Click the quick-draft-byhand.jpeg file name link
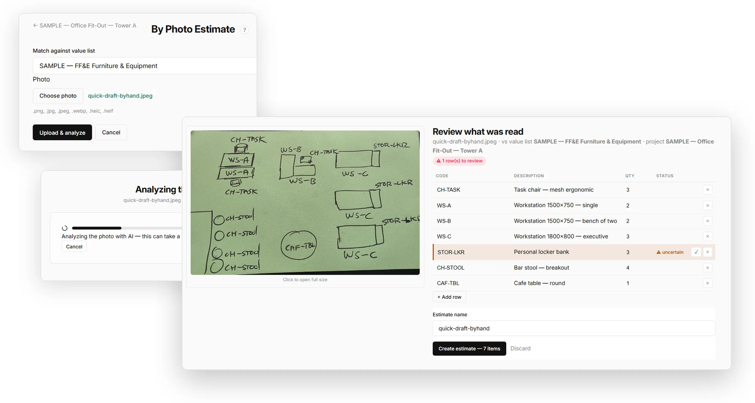Image resolution: width=755 pixels, height=403 pixels. 120,96
